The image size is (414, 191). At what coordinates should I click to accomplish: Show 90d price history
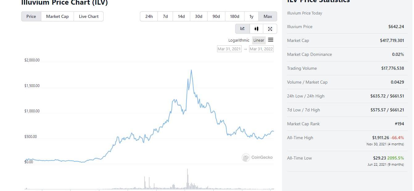(216, 16)
